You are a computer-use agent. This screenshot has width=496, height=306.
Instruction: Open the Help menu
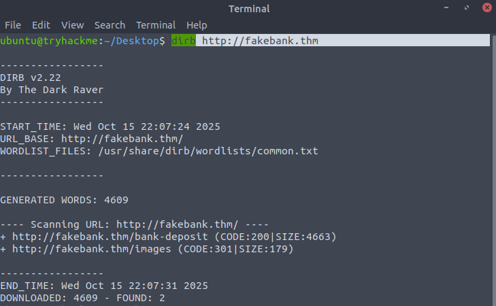[x=197, y=25]
